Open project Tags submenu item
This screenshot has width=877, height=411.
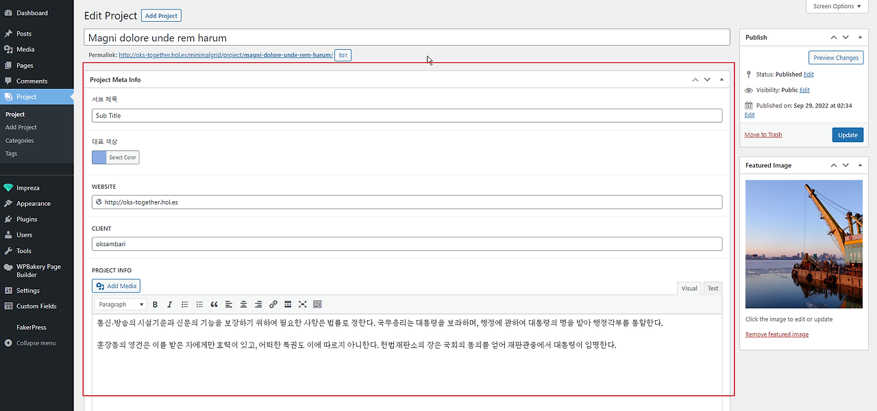(x=12, y=154)
